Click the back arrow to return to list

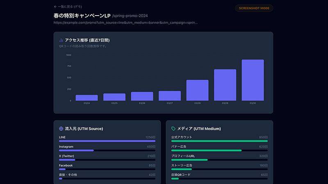(56, 7)
